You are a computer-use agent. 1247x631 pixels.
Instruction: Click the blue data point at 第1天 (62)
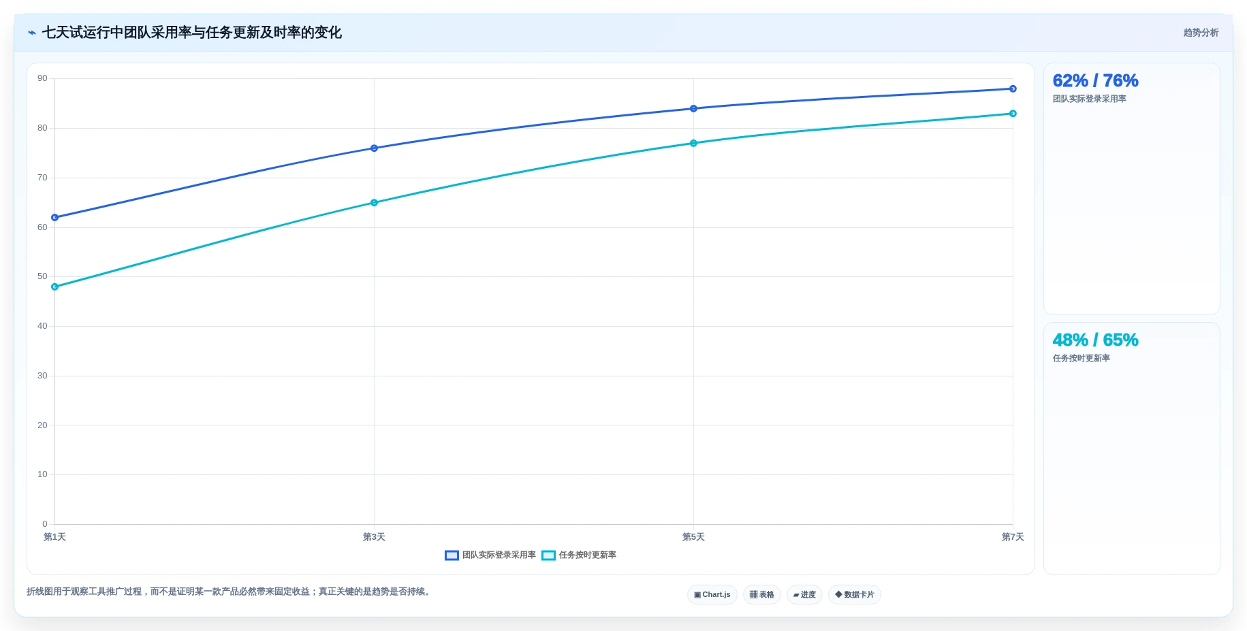click(55, 218)
